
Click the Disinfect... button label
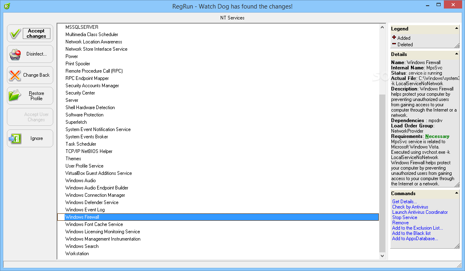(x=37, y=54)
